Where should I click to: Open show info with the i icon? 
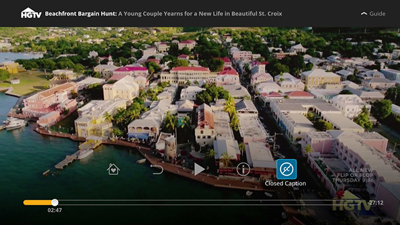pos(243,169)
